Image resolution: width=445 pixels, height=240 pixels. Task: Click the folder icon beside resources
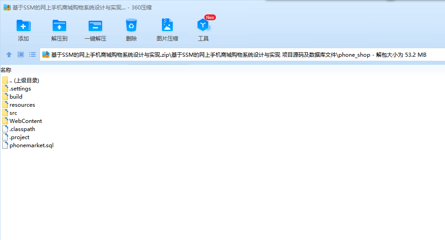pyautogui.click(x=5, y=105)
